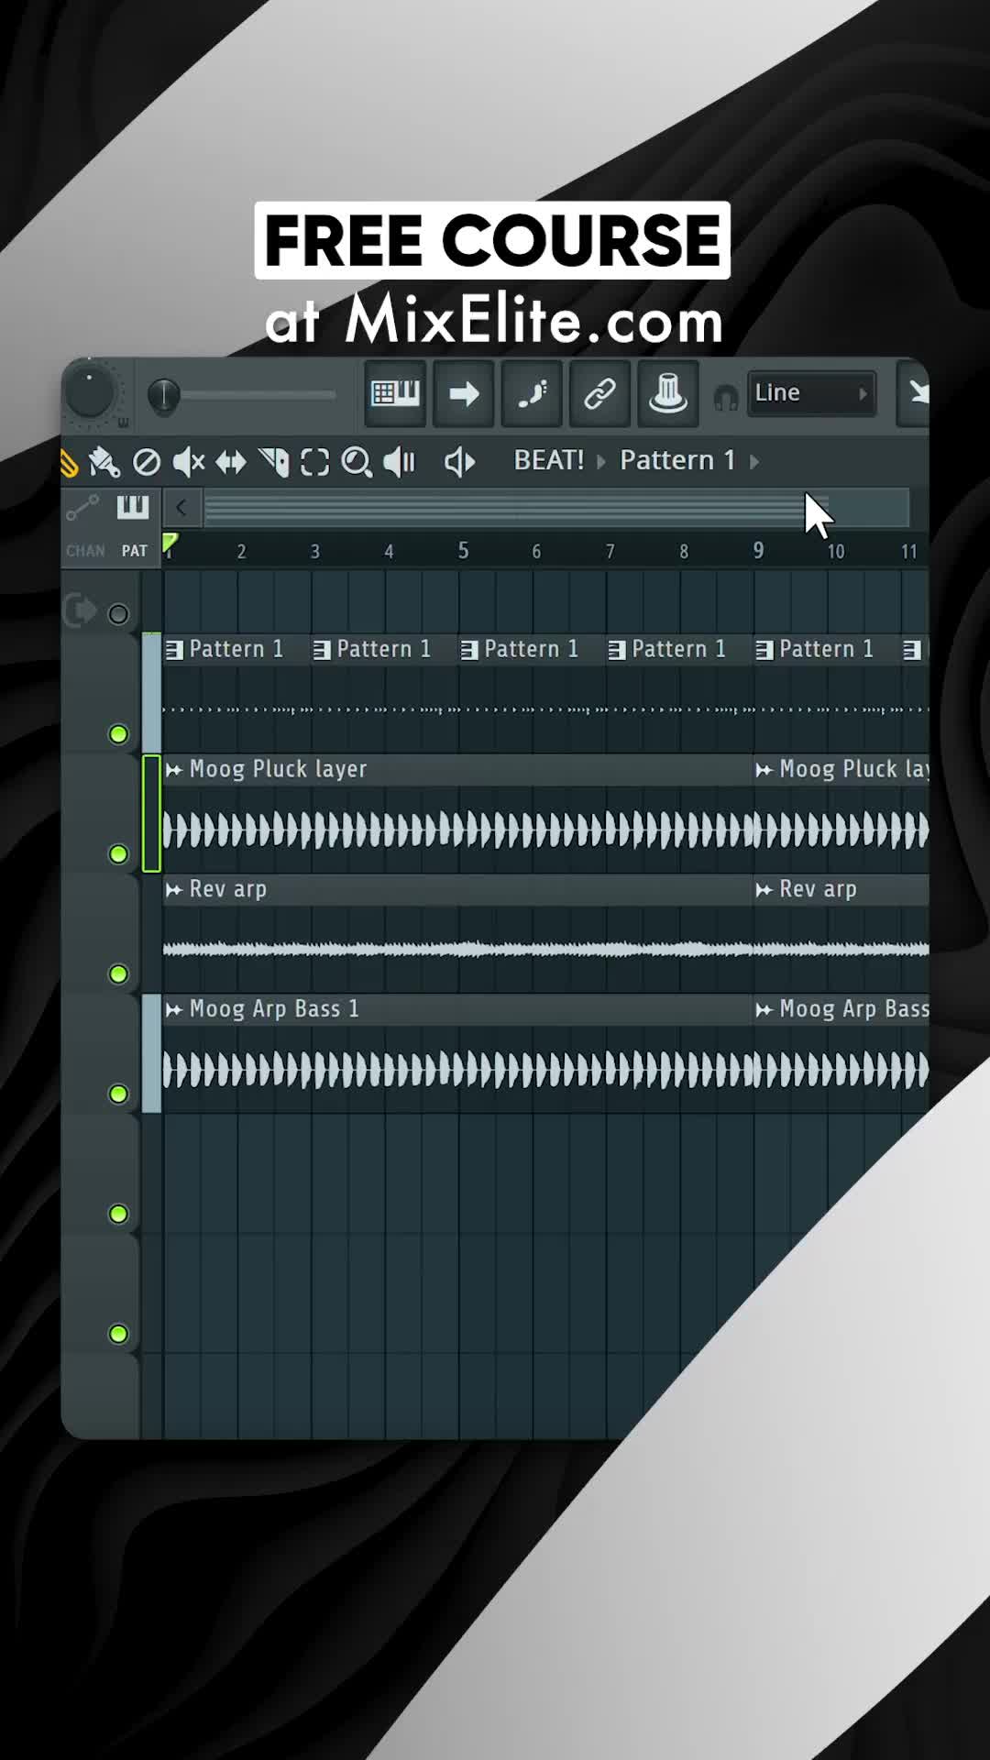The height and width of the screenshot is (1760, 990).
Task: Click the piano keys icon above PAT
Action: [x=133, y=507]
